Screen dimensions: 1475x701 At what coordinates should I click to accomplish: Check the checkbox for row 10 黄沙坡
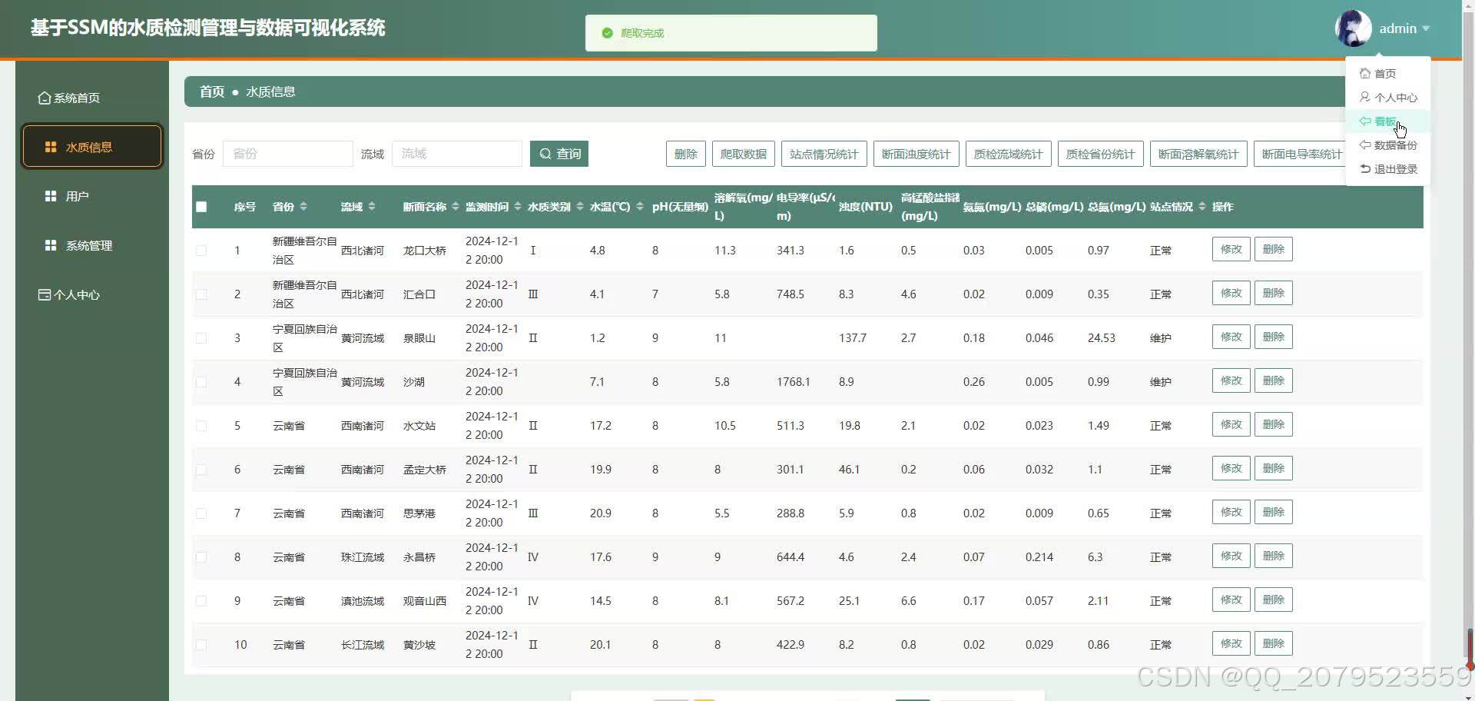coord(201,644)
